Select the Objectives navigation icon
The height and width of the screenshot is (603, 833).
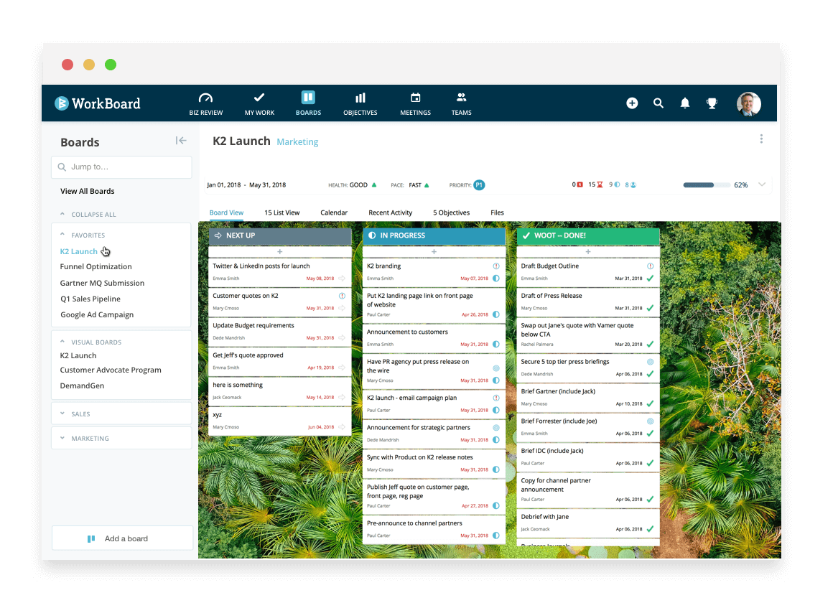click(360, 103)
